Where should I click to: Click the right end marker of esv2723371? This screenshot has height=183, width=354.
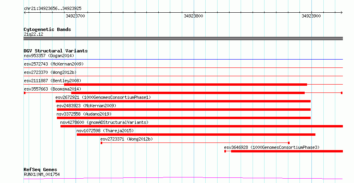[289, 143]
